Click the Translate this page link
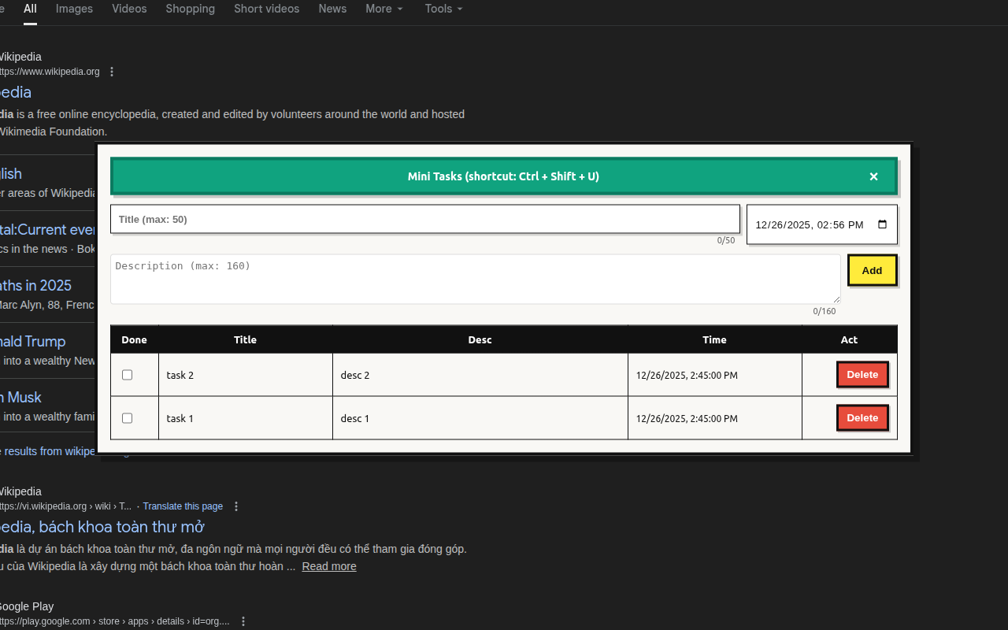 pos(183,506)
